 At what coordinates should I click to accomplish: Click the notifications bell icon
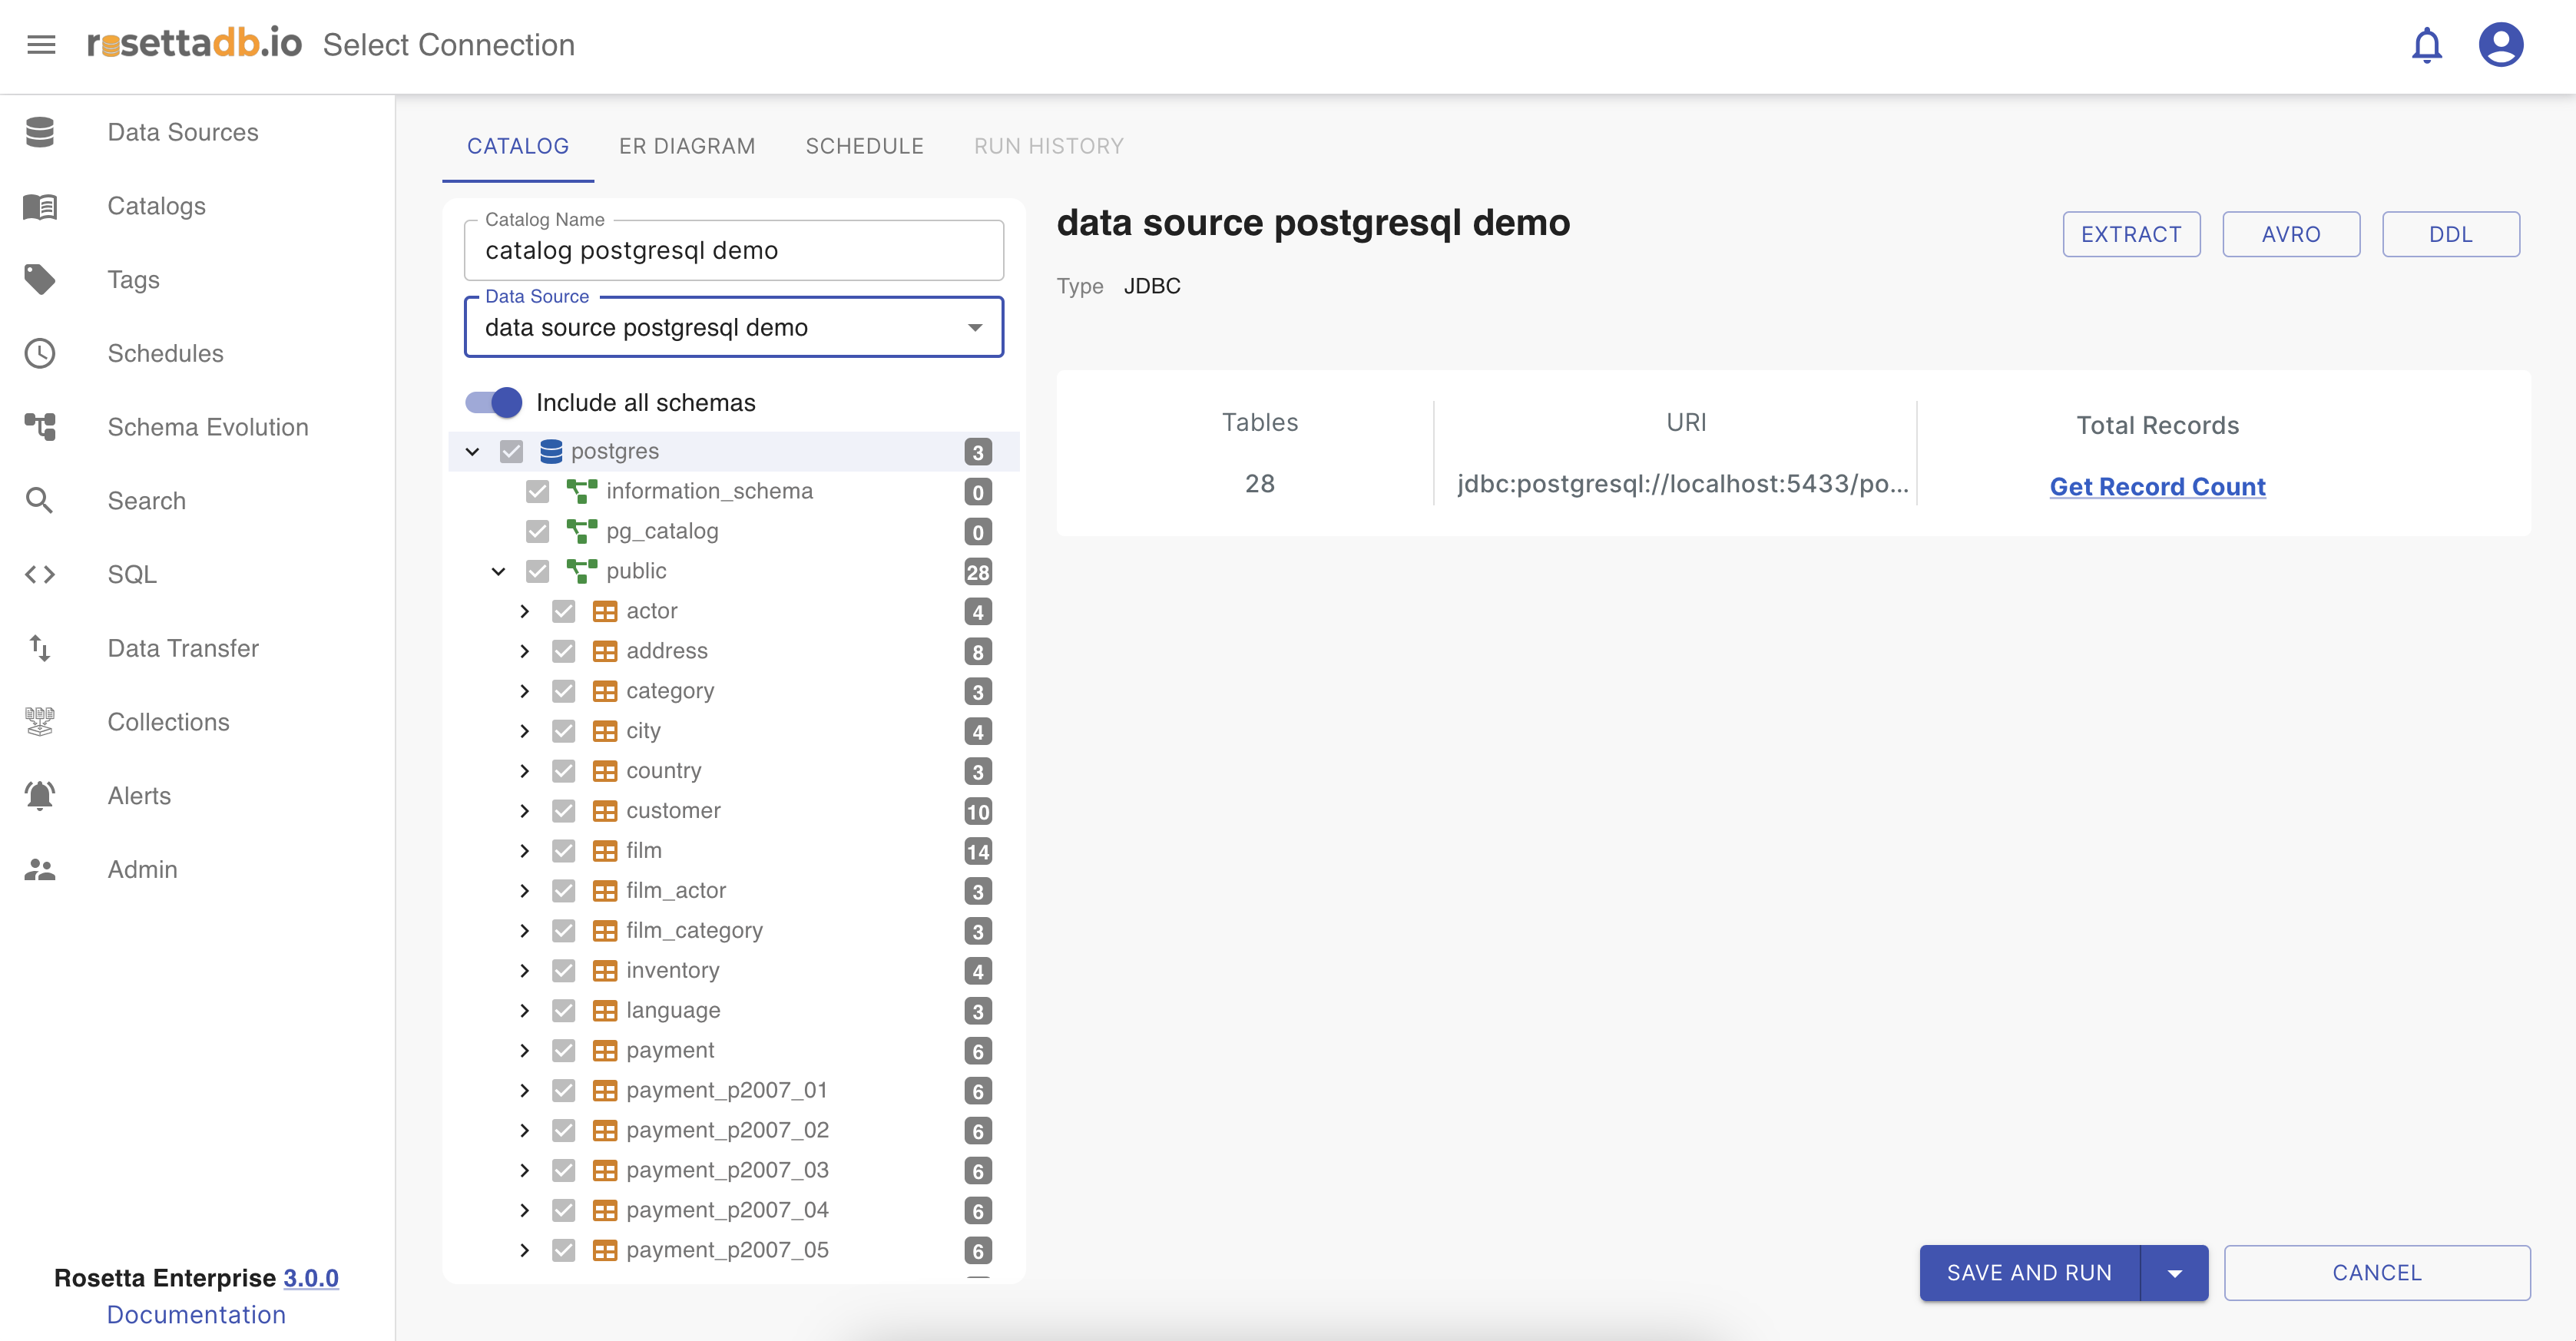2426,45
